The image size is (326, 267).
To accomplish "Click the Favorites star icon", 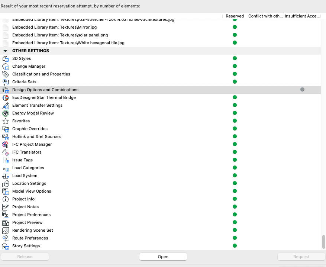I will [6, 121].
